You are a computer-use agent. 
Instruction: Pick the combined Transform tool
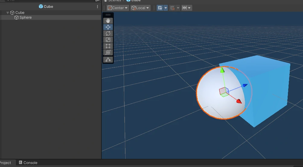108,52
